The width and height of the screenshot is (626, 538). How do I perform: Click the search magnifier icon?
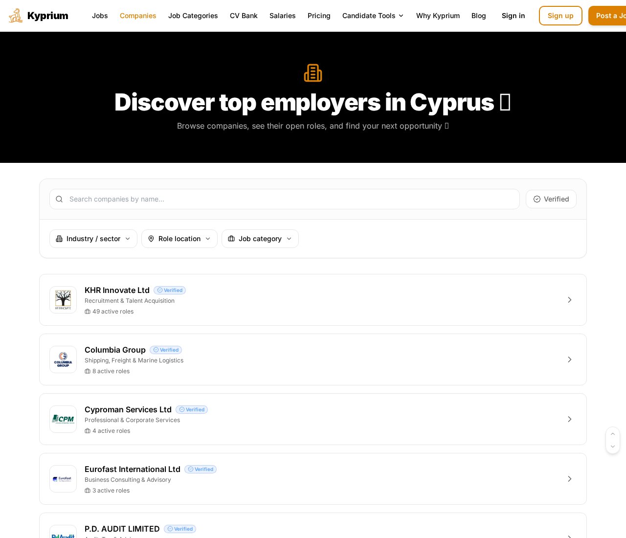[x=59, y=199]
